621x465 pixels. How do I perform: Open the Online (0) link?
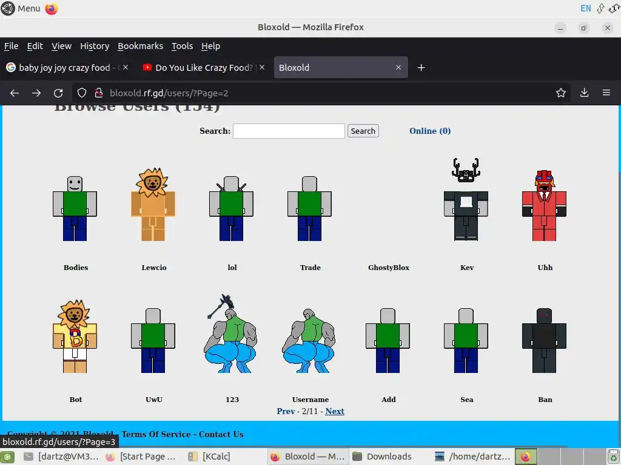click(430, 131)
